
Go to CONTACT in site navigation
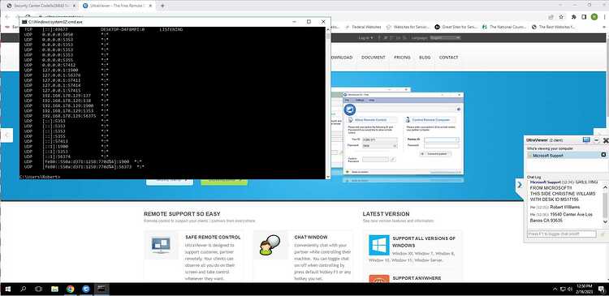(x=448, y=58)
